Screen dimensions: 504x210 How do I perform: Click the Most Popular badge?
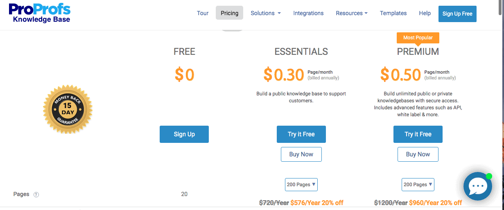(x=418, y=38)
